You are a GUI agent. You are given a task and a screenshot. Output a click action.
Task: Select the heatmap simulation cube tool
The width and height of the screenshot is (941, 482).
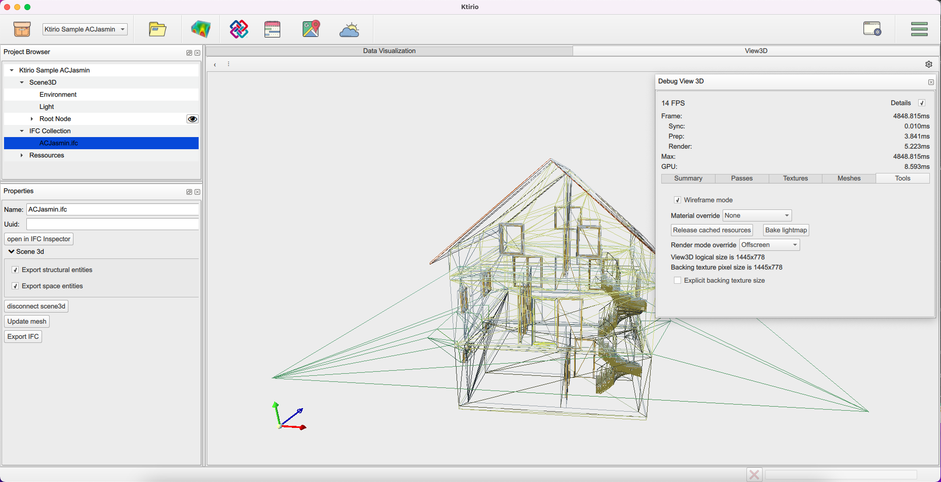201,29
